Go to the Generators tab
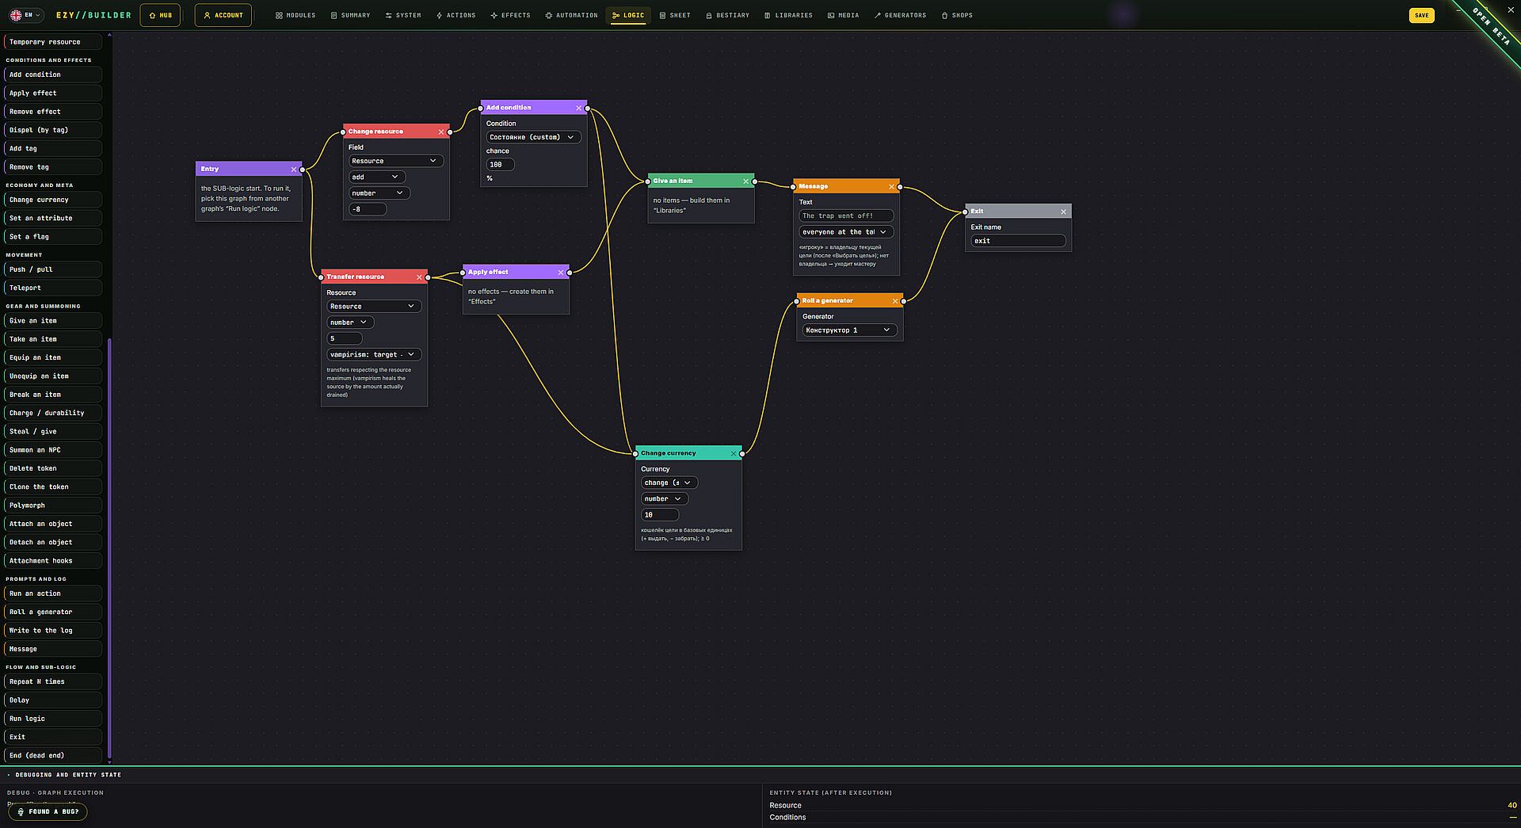This screenshot has width=1521, height=828. point(900,15)
